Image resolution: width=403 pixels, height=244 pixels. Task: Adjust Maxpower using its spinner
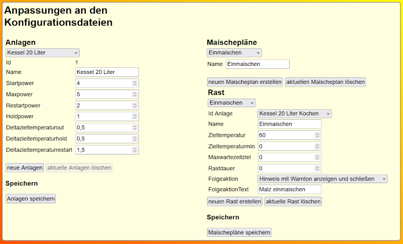[135, 95]
